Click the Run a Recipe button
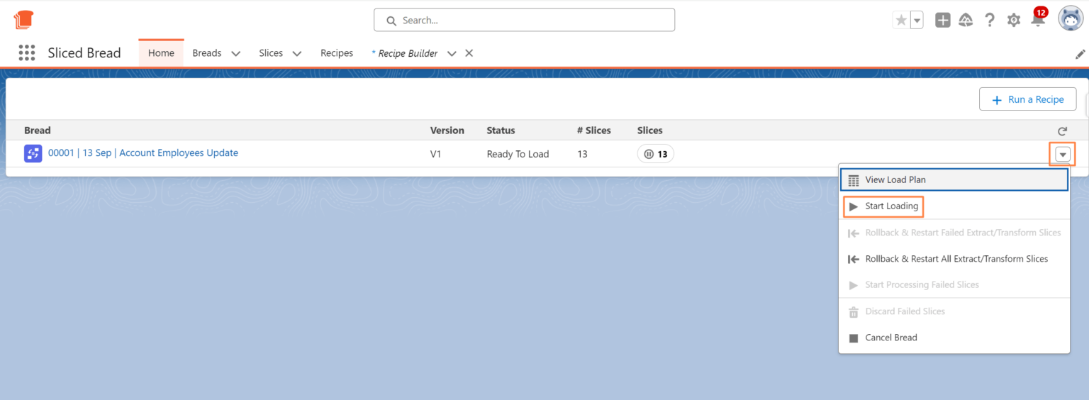1089x400 pixels. [1027, 99]
